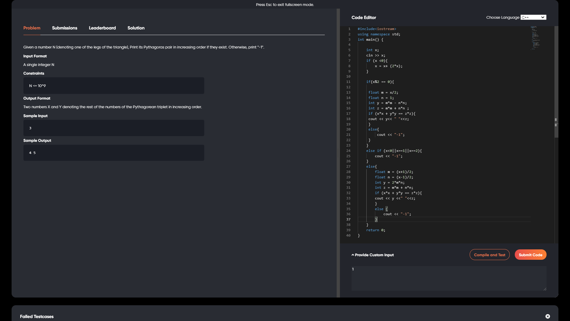Image resolution: width=570 pixels, height=321 pixels.
Task: Click the #include<iostream> line in editor
Action: tap(377, 29)
